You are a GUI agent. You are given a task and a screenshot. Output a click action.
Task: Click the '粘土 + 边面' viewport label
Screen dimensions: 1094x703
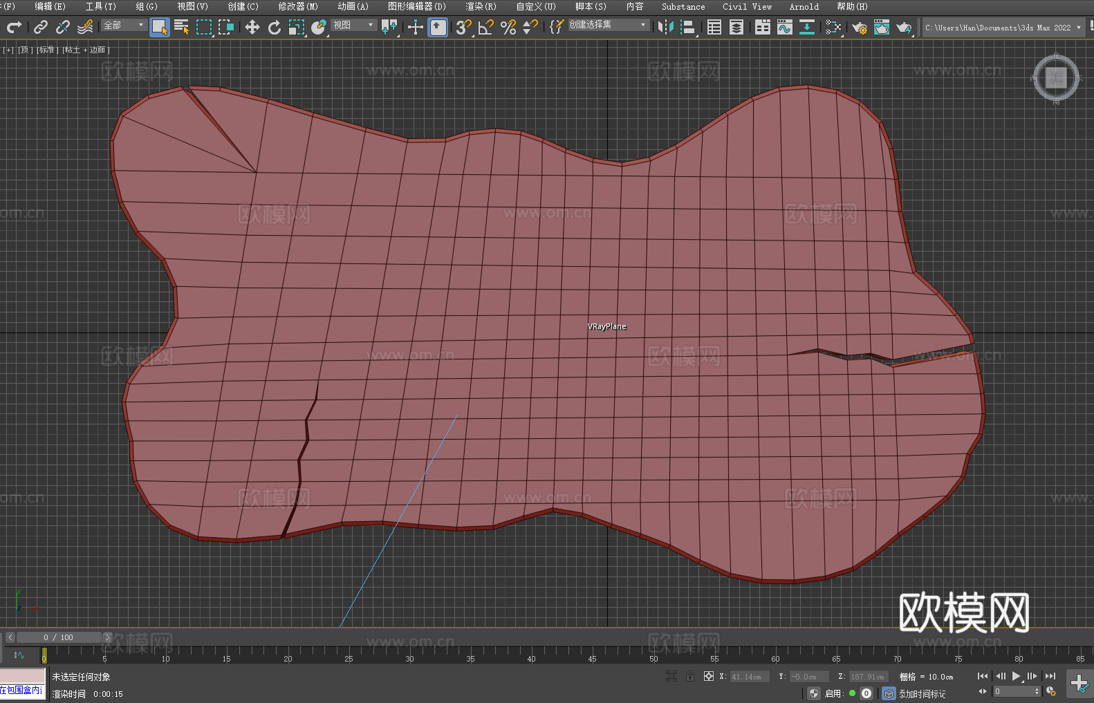point(86,50)
